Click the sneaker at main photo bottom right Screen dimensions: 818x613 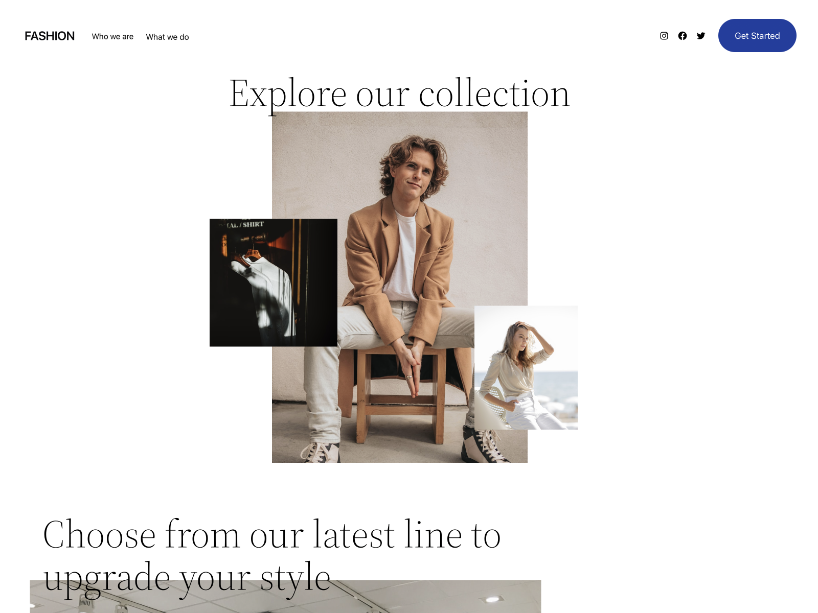[x=486, y=445]
